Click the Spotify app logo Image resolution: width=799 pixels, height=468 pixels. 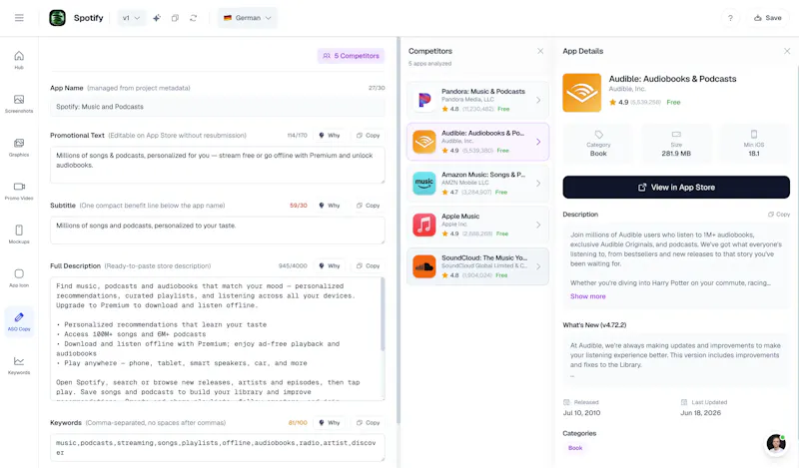click(x=57, y=18)
